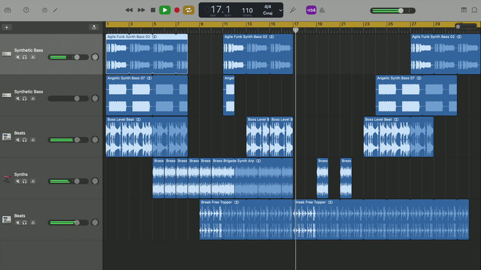Click the 17.1 bar position display

click(220, 10)
